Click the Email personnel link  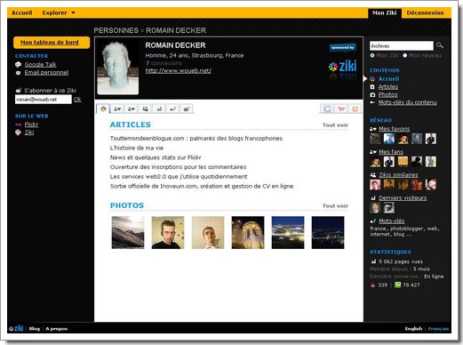point(46,73)
